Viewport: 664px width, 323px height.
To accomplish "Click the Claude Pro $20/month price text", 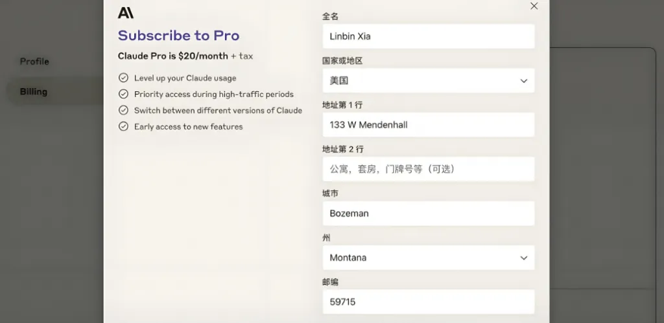I will click(185, 56).
